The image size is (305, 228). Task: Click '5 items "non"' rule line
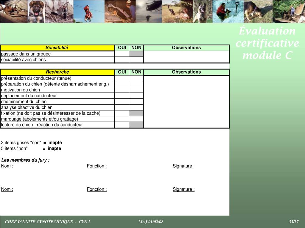[x=31, y=148]
